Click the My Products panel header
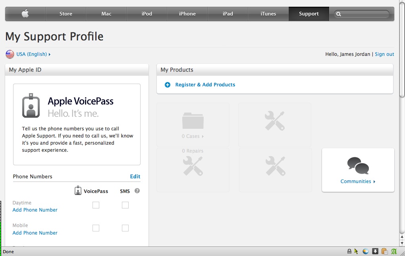 tap(275, 70)
